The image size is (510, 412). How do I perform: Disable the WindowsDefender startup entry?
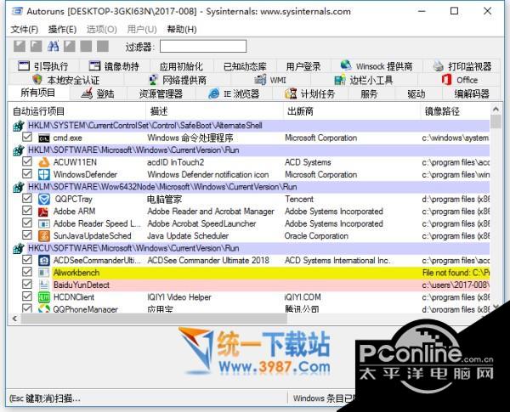coord(27,174)
